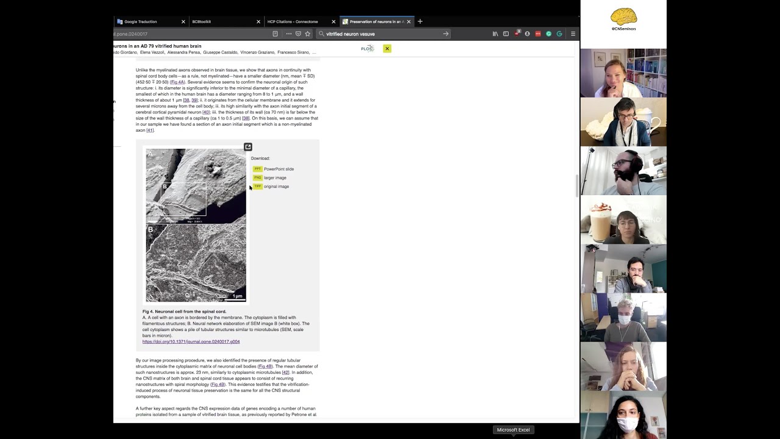Open the Library icon in toolbar
This screenshot has height=439, width=780.
pyautogui.click(x=495, y=34)
